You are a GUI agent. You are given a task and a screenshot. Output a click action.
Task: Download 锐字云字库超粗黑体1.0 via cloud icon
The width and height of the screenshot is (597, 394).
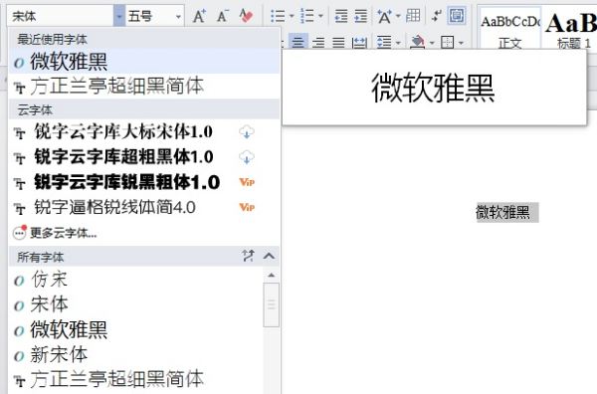247,157
